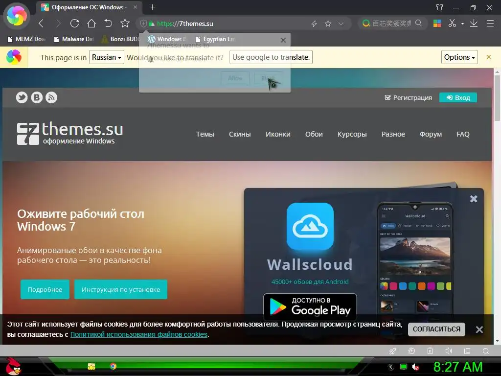The image size is (501, 376).
Task: Open the colorful extensions grid icon
Action: [x=437, y=23]
